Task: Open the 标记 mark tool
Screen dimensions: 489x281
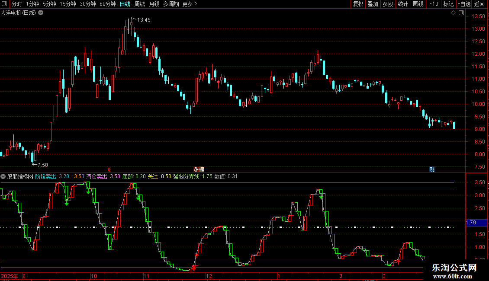Action: 449,4
